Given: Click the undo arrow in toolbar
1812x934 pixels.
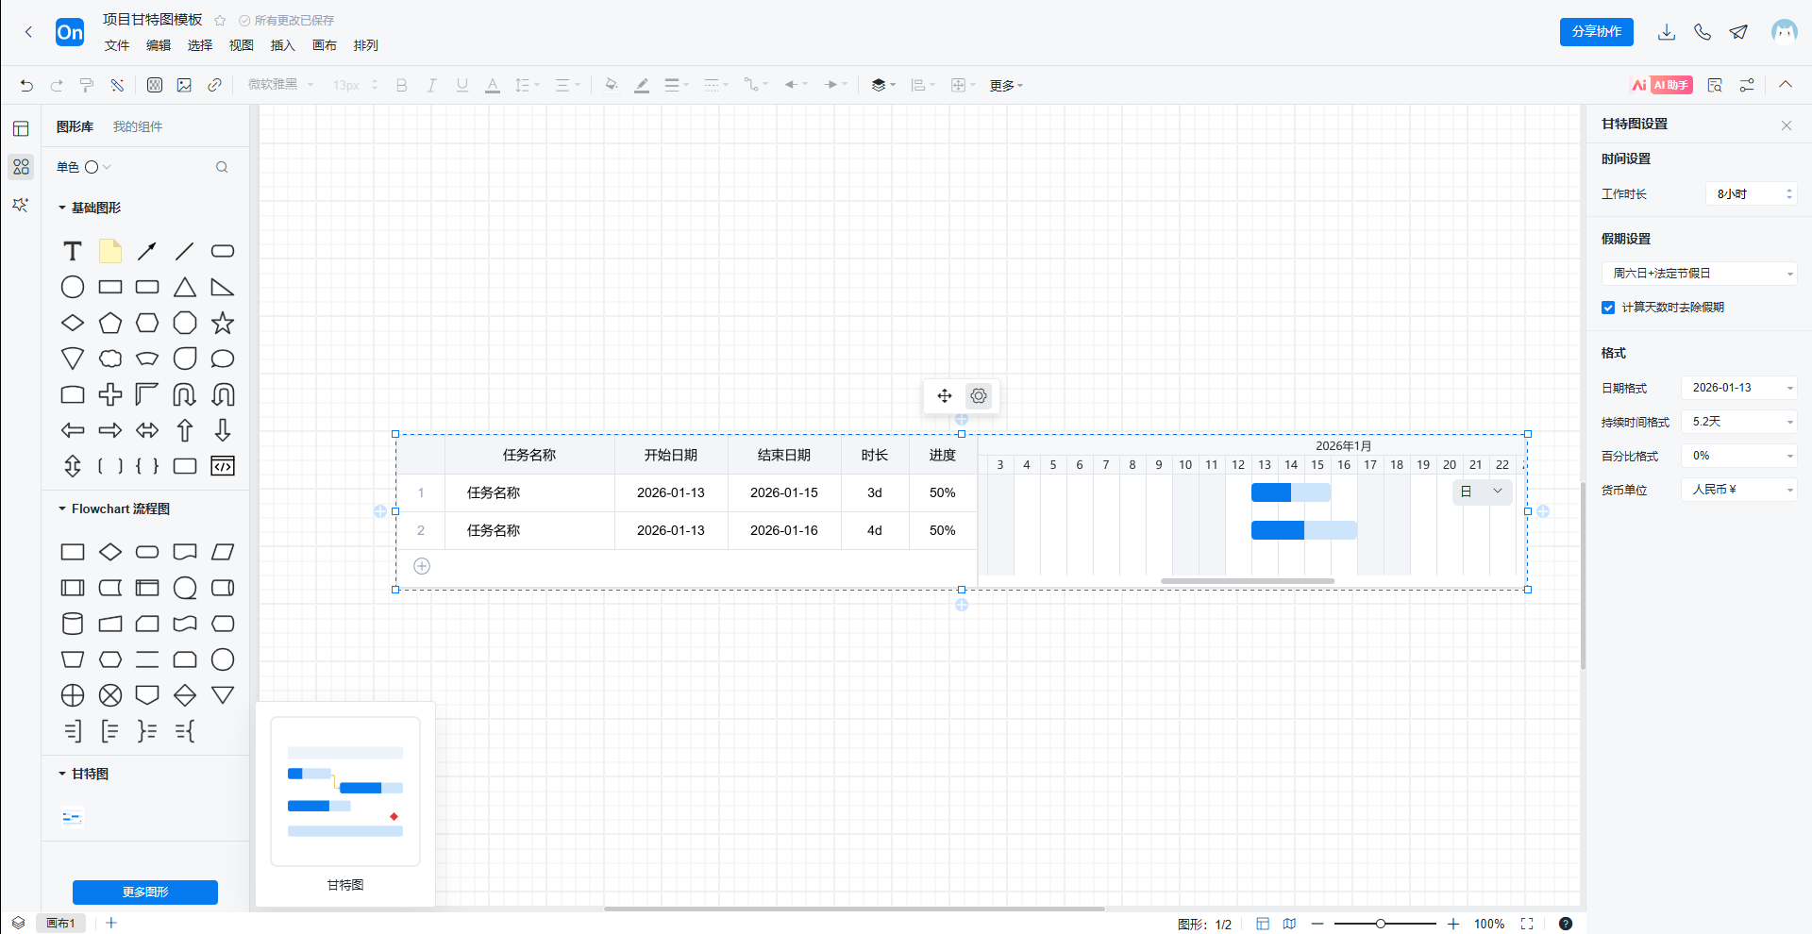Looking at the screenshot, I should point(26,85).
